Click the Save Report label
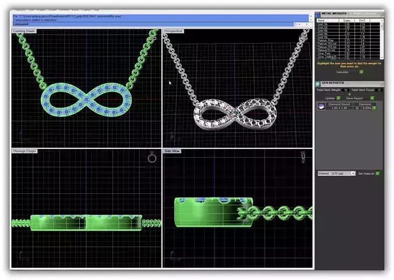This screenshot has width=394, height=280. [354, 98]
